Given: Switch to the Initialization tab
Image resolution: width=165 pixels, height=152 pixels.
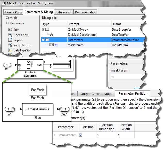Looking at the screenshot, I should point(64,12).
